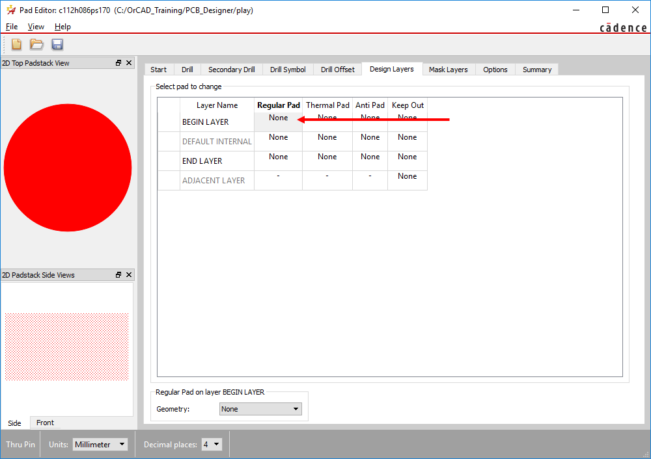Switch to the Options tab
Image resolution: width=651 pixels, height=459 pixels.
click(x=495, y=70)
